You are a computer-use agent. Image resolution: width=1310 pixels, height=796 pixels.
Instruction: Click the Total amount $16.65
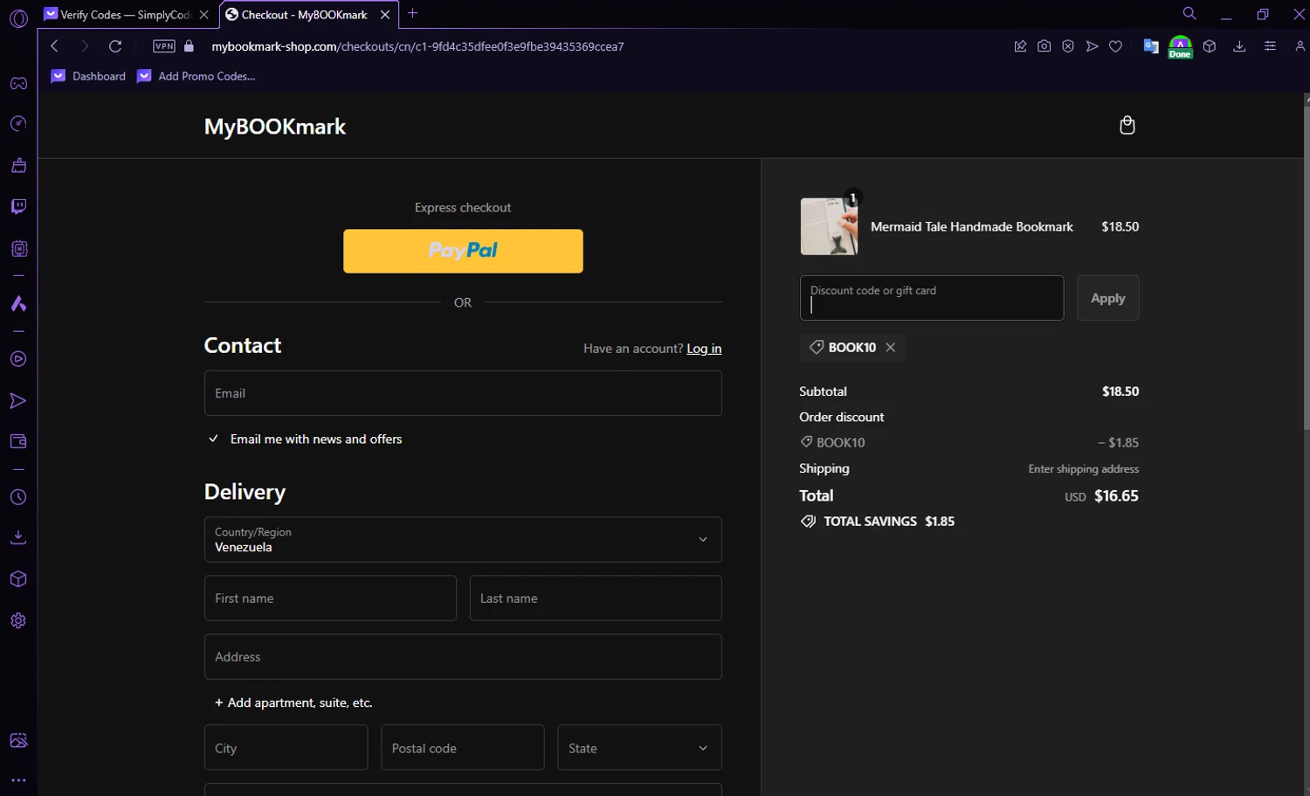point(1116,495)
